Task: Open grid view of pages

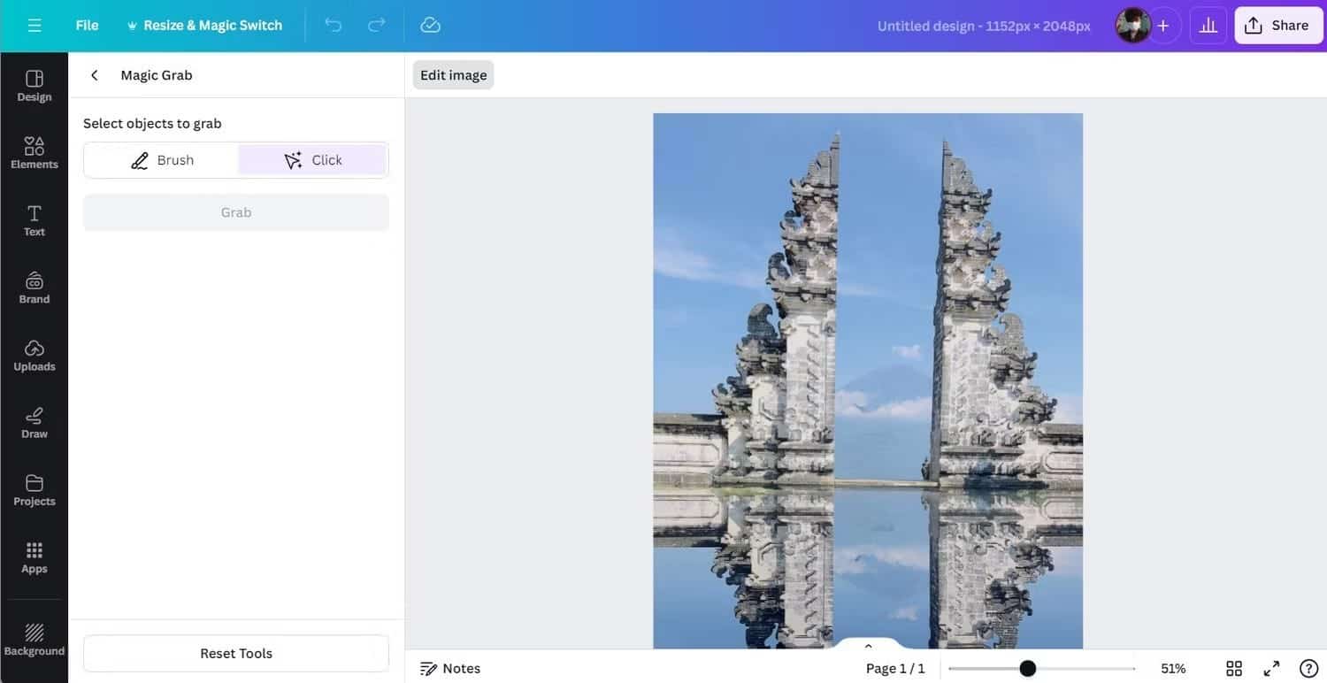Action: pos(1234,668)
